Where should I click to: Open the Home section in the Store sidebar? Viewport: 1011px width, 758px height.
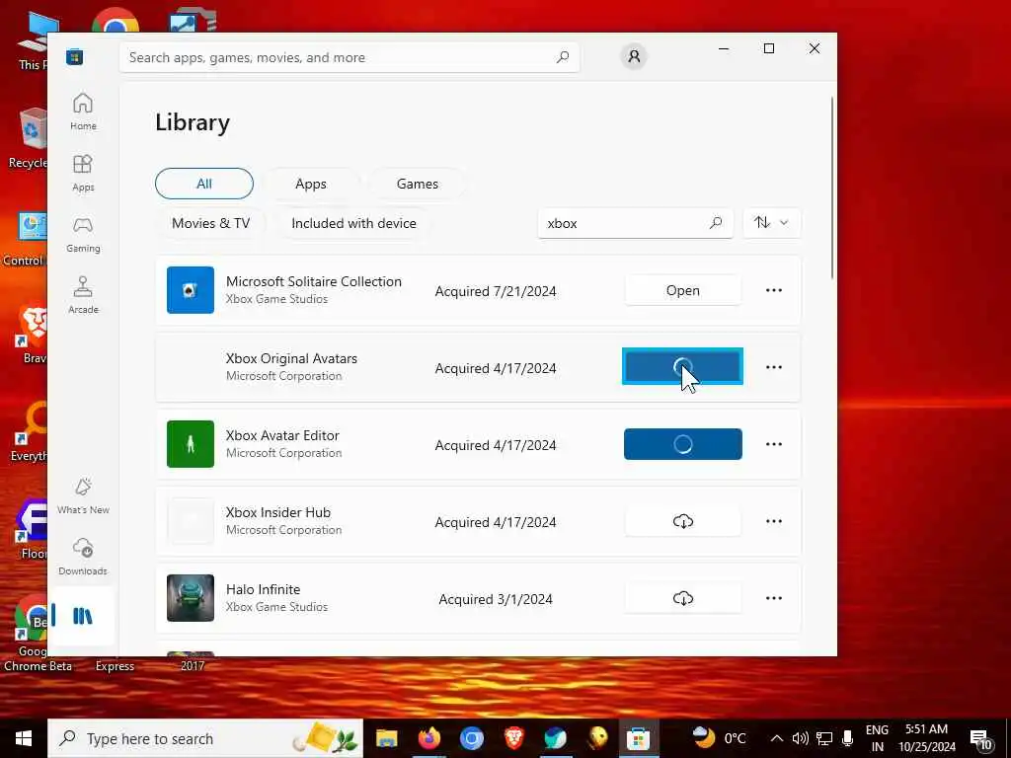click(x=83, y=112)
